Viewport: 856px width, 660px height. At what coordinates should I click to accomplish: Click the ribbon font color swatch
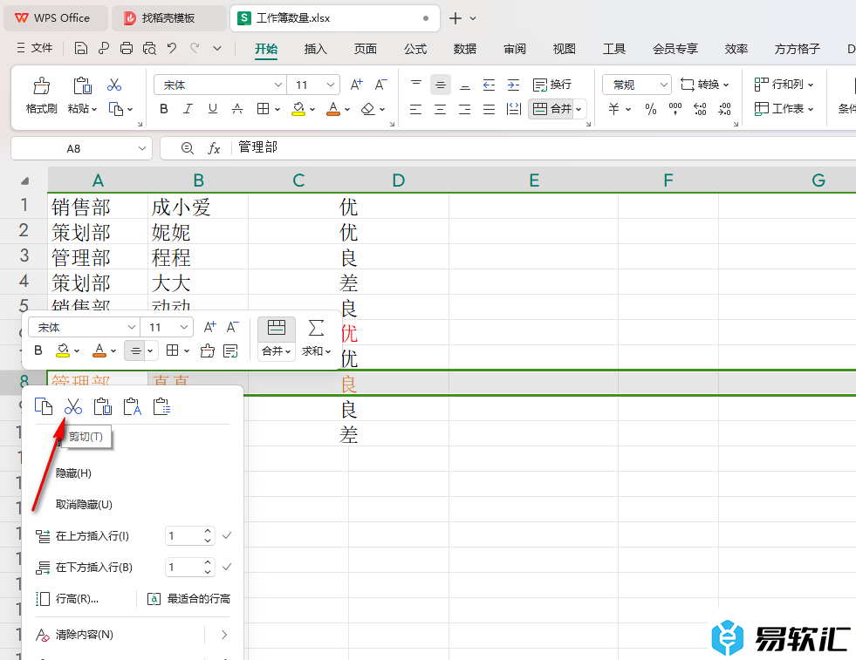(x=333, y=109)
